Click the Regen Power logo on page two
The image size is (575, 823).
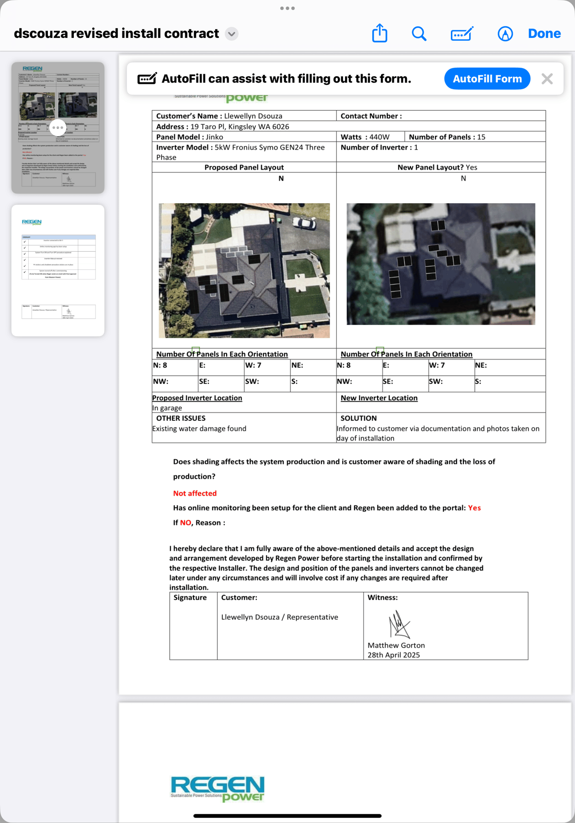pos(218,789)
